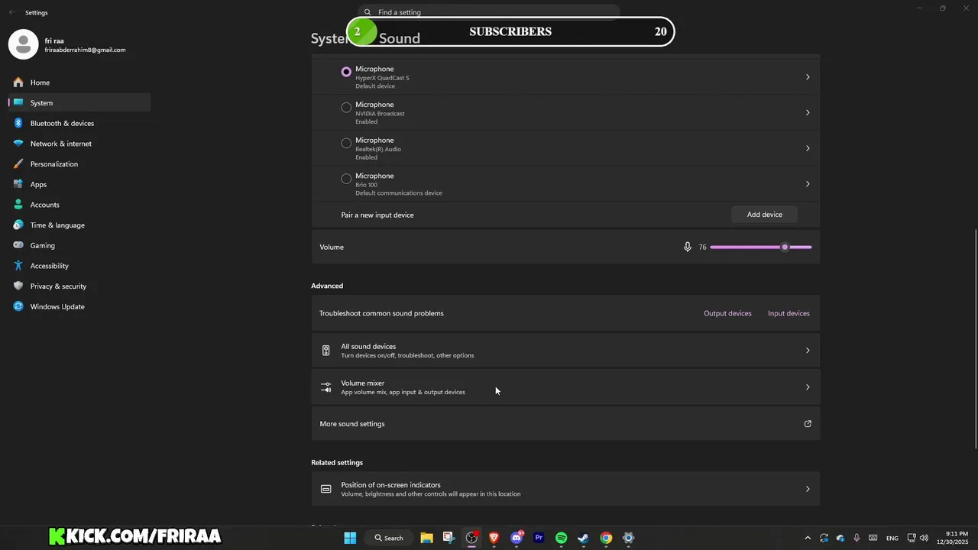Click ENG language indicator

[892, 538]
